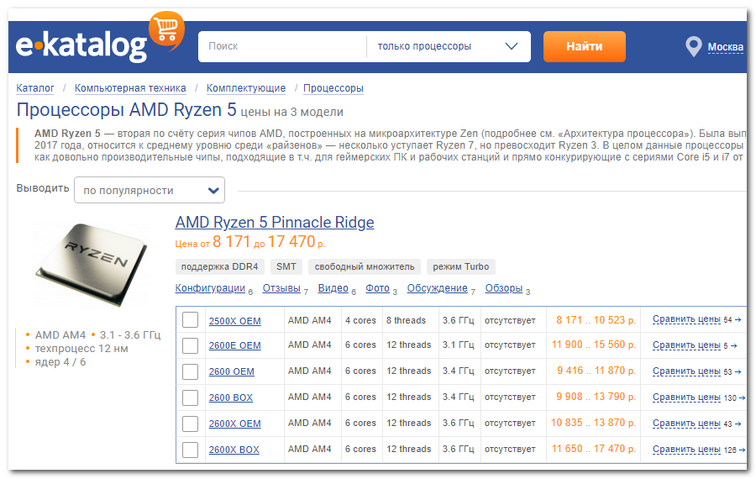756x479 pixels.
Task: Open the 2600X BOX model link
Action: [234, 450]
